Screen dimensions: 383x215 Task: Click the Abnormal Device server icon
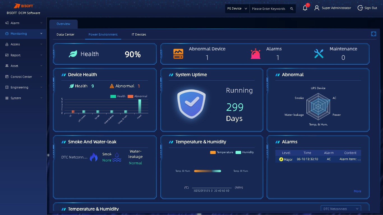(178, 54)
